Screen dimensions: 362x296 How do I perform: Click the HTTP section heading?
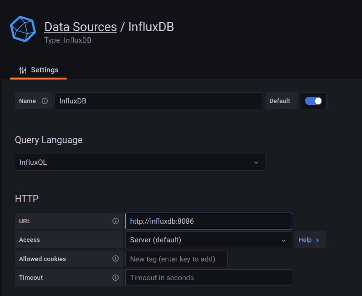point(27,198)
